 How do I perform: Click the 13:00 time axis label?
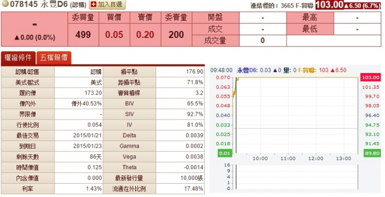[343, 159]
